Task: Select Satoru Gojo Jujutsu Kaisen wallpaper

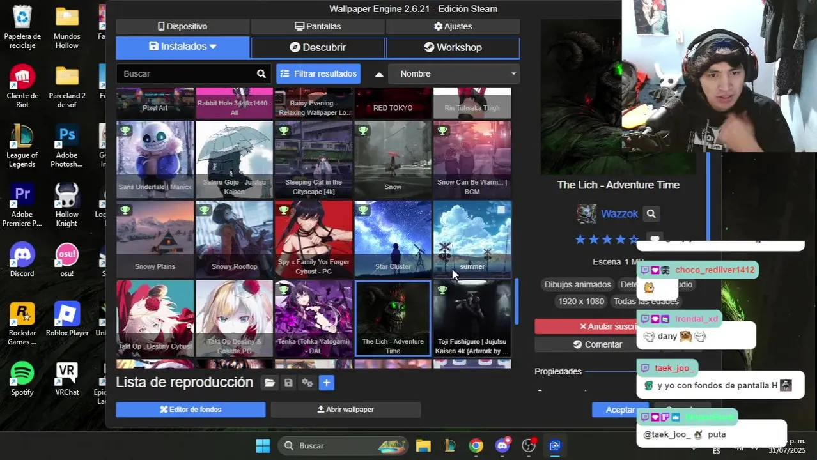Action: tap(235, 160)
